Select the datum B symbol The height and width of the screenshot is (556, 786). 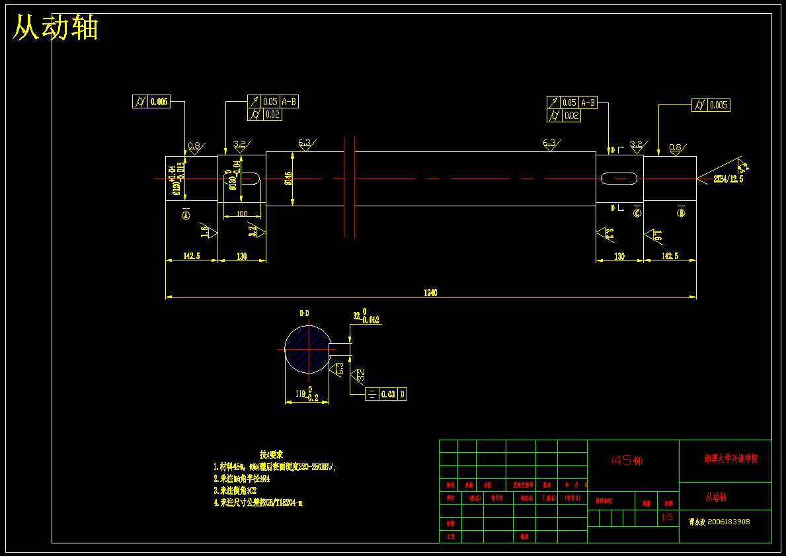(x=681, y=213)
